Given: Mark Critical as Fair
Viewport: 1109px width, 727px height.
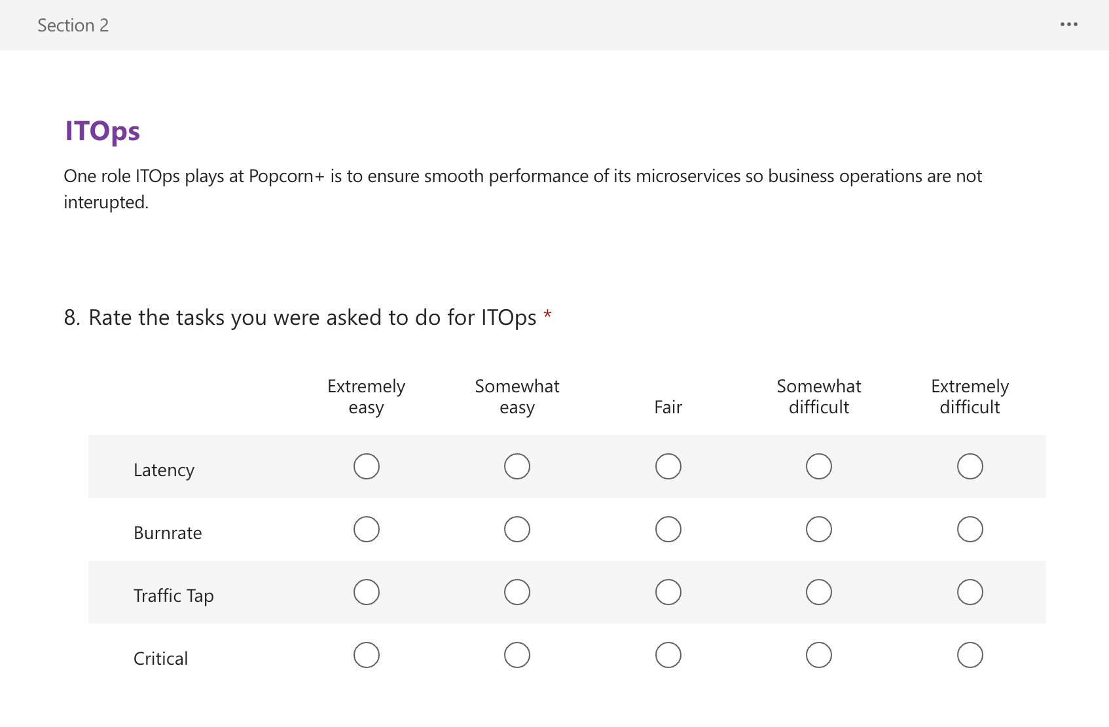Looking at the screenshot, I should tap(668, 655).
